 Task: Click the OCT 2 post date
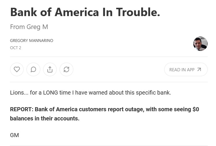pos(16,48)
